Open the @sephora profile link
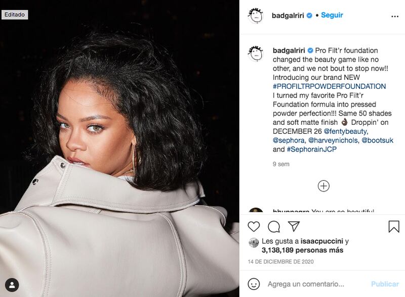 [289, 140]
